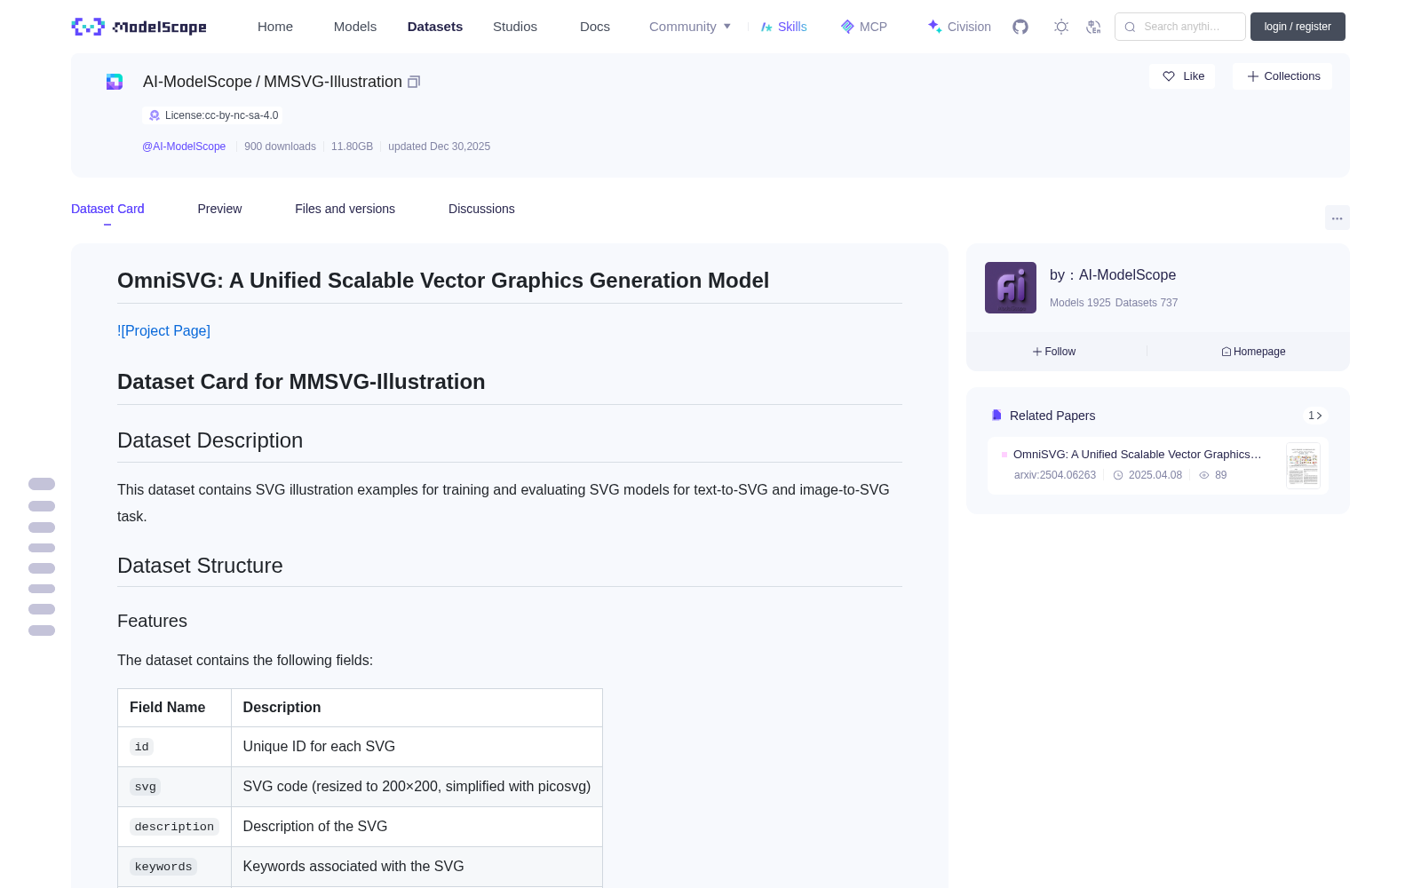Screen dimensions: 1421x888
Task: Click the 'svg' field name cell
Action: pos(174,787)
